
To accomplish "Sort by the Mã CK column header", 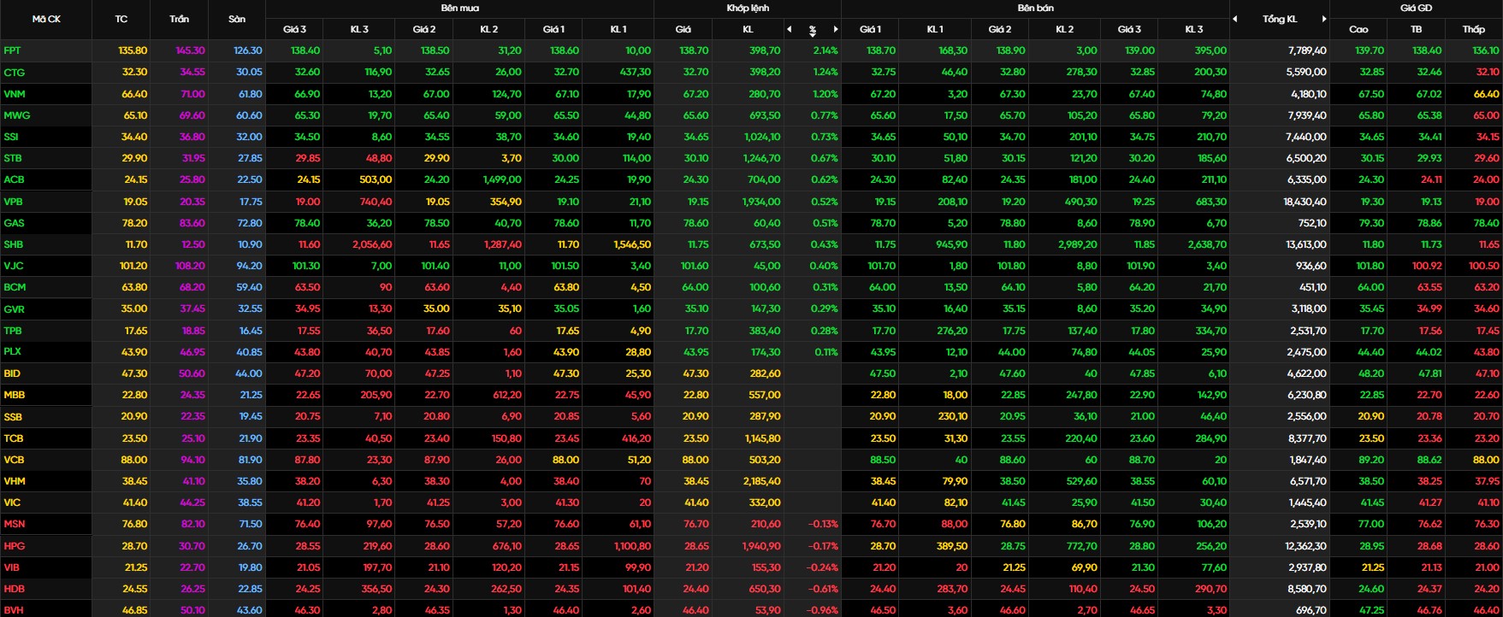I will coord(46,19).
